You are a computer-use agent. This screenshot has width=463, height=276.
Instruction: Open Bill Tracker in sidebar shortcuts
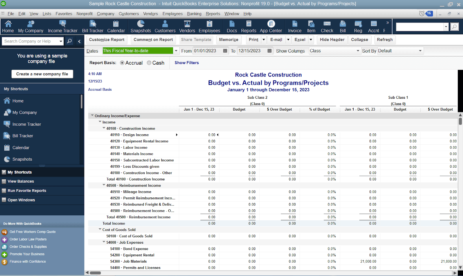coord(23,136)
